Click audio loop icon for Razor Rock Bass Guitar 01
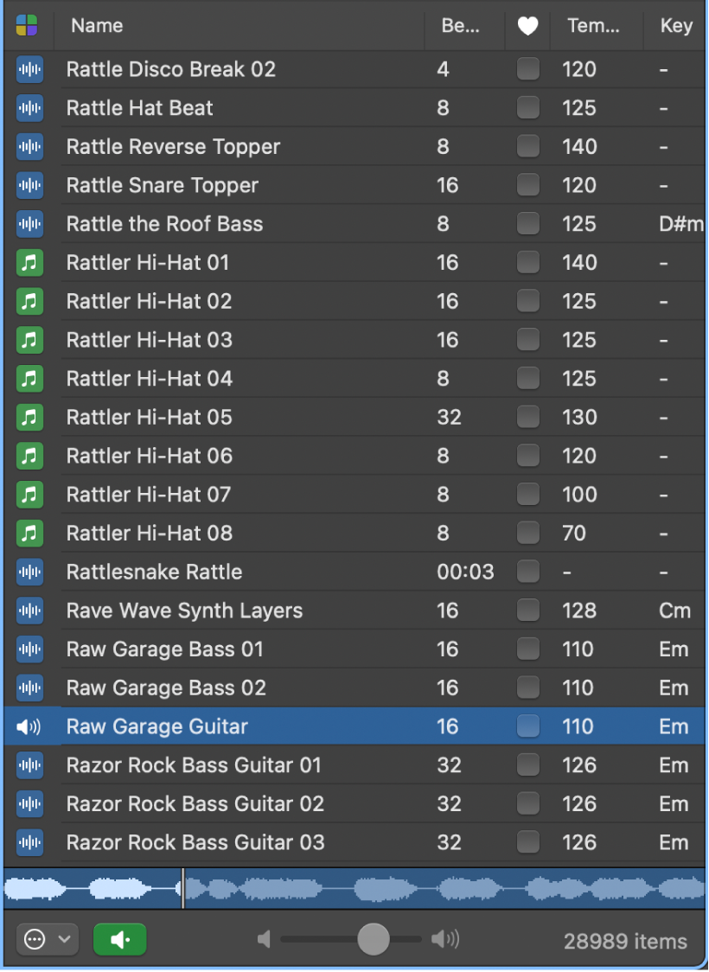The width and height of the screenshot is (709, 972). (x=29, y=765)
